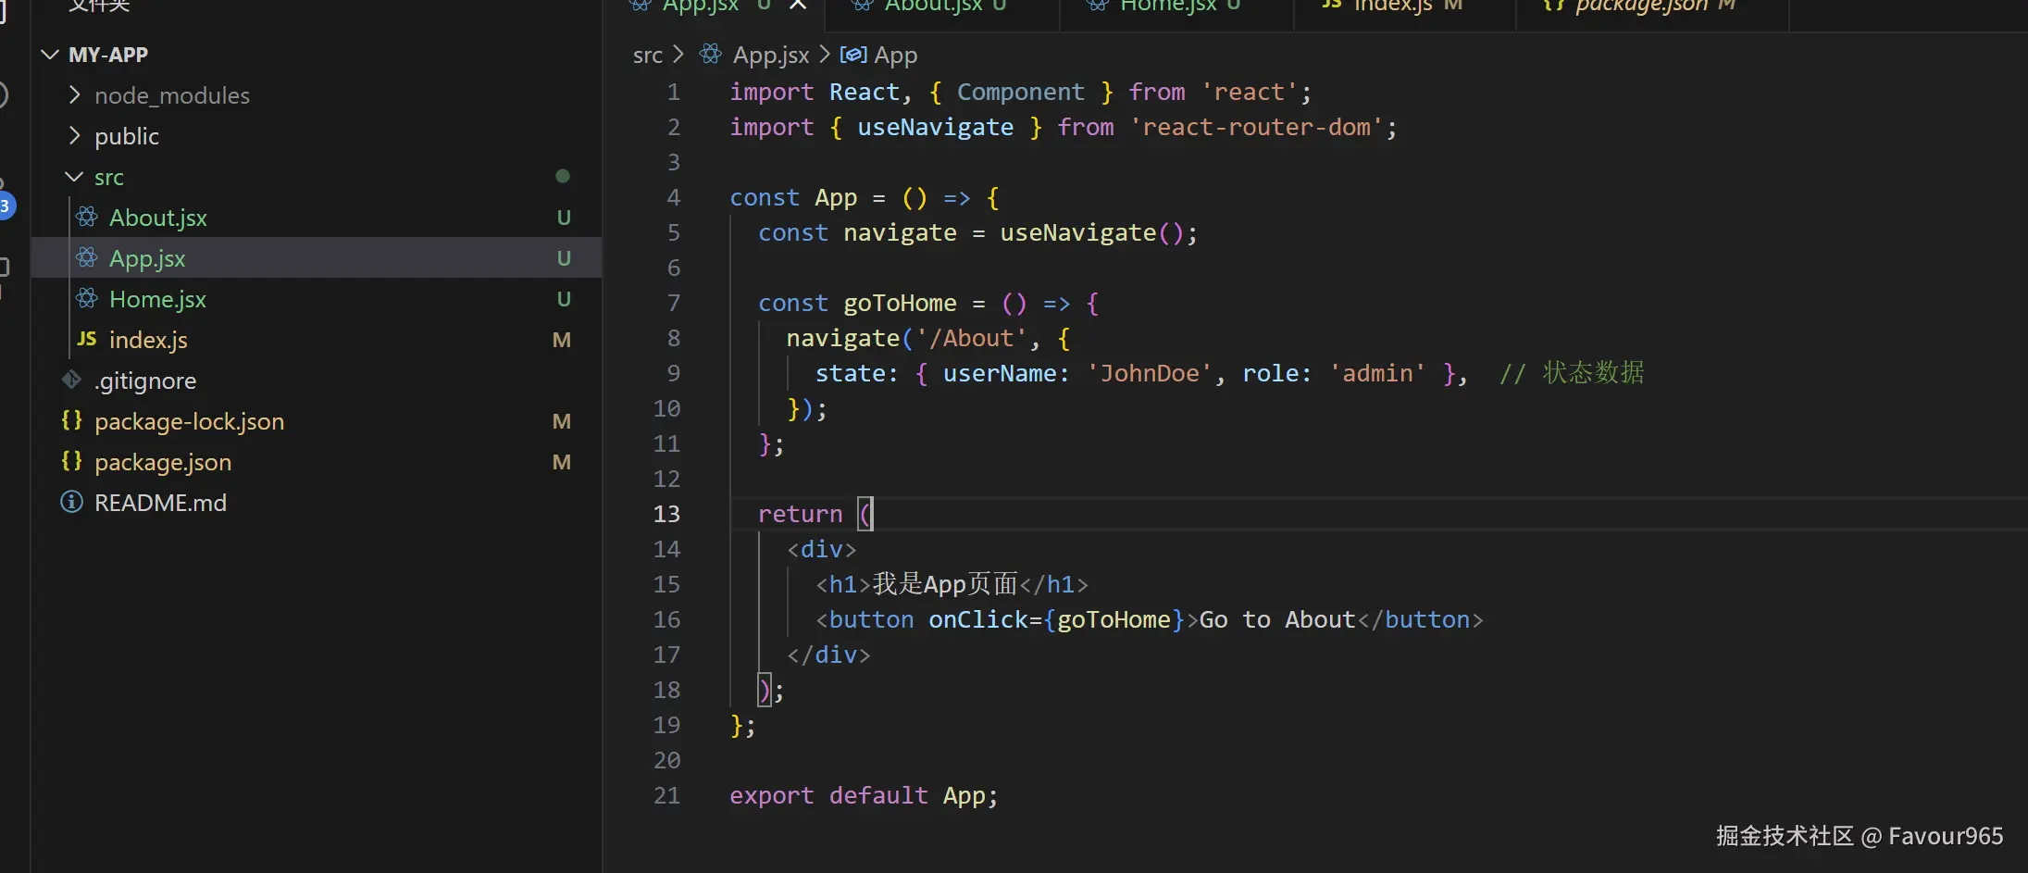Click line number 13 in the gutter
This screenshot has height=873, width=2028.
pyautogui.click(x=666, y=514)
